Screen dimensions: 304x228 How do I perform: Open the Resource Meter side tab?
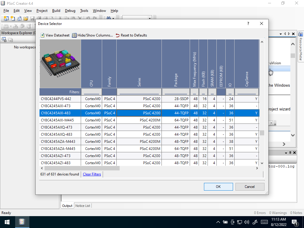301,47
